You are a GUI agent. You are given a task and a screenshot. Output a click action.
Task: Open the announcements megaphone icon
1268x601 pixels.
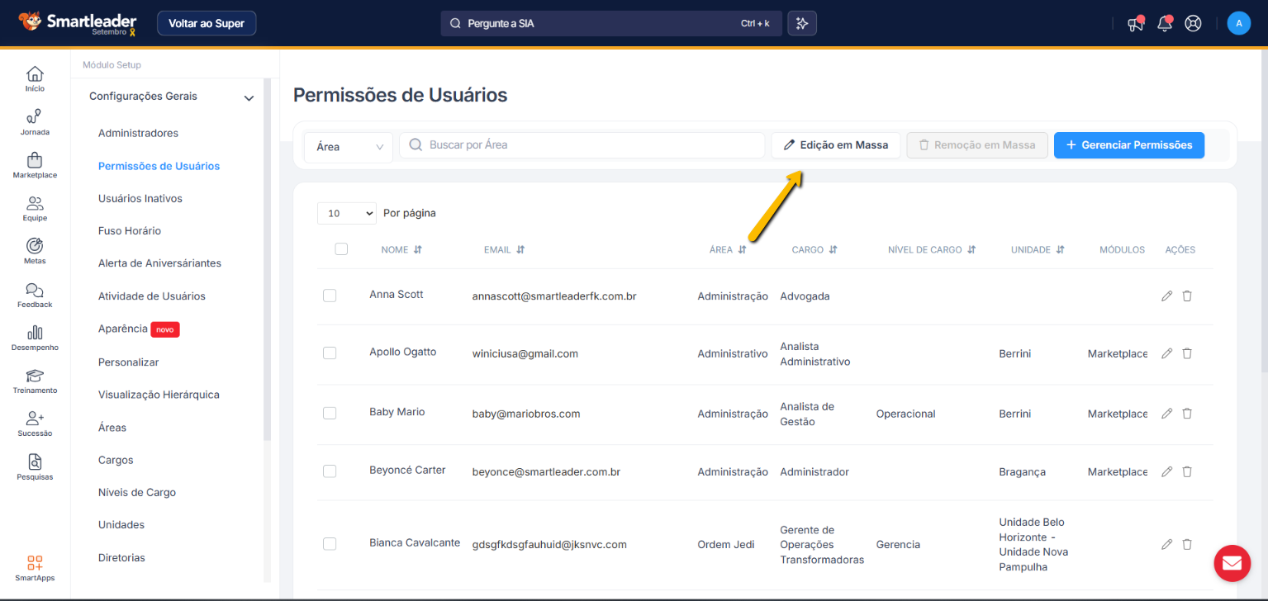[x=1136, y=23]
